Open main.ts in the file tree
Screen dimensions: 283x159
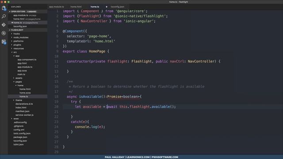[x=21, y=74]
